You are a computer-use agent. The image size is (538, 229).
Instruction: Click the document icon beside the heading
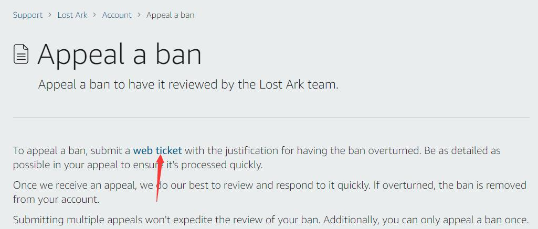[x=20, y=54]
